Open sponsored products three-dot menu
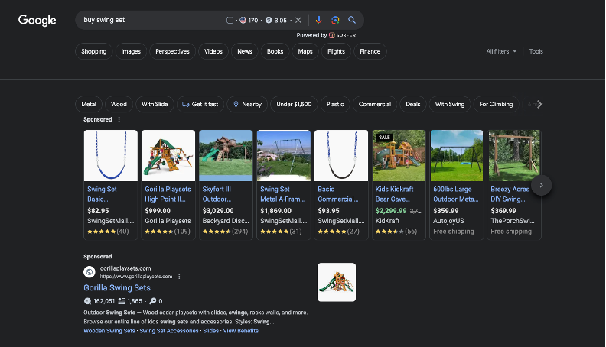The width and height of the screenshot is (606, 347). tap(119, 120)
